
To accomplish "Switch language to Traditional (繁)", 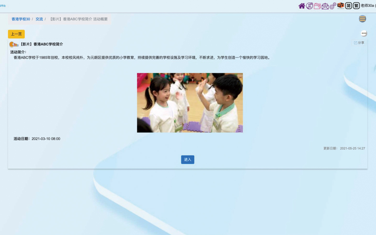I will (356, 6).
